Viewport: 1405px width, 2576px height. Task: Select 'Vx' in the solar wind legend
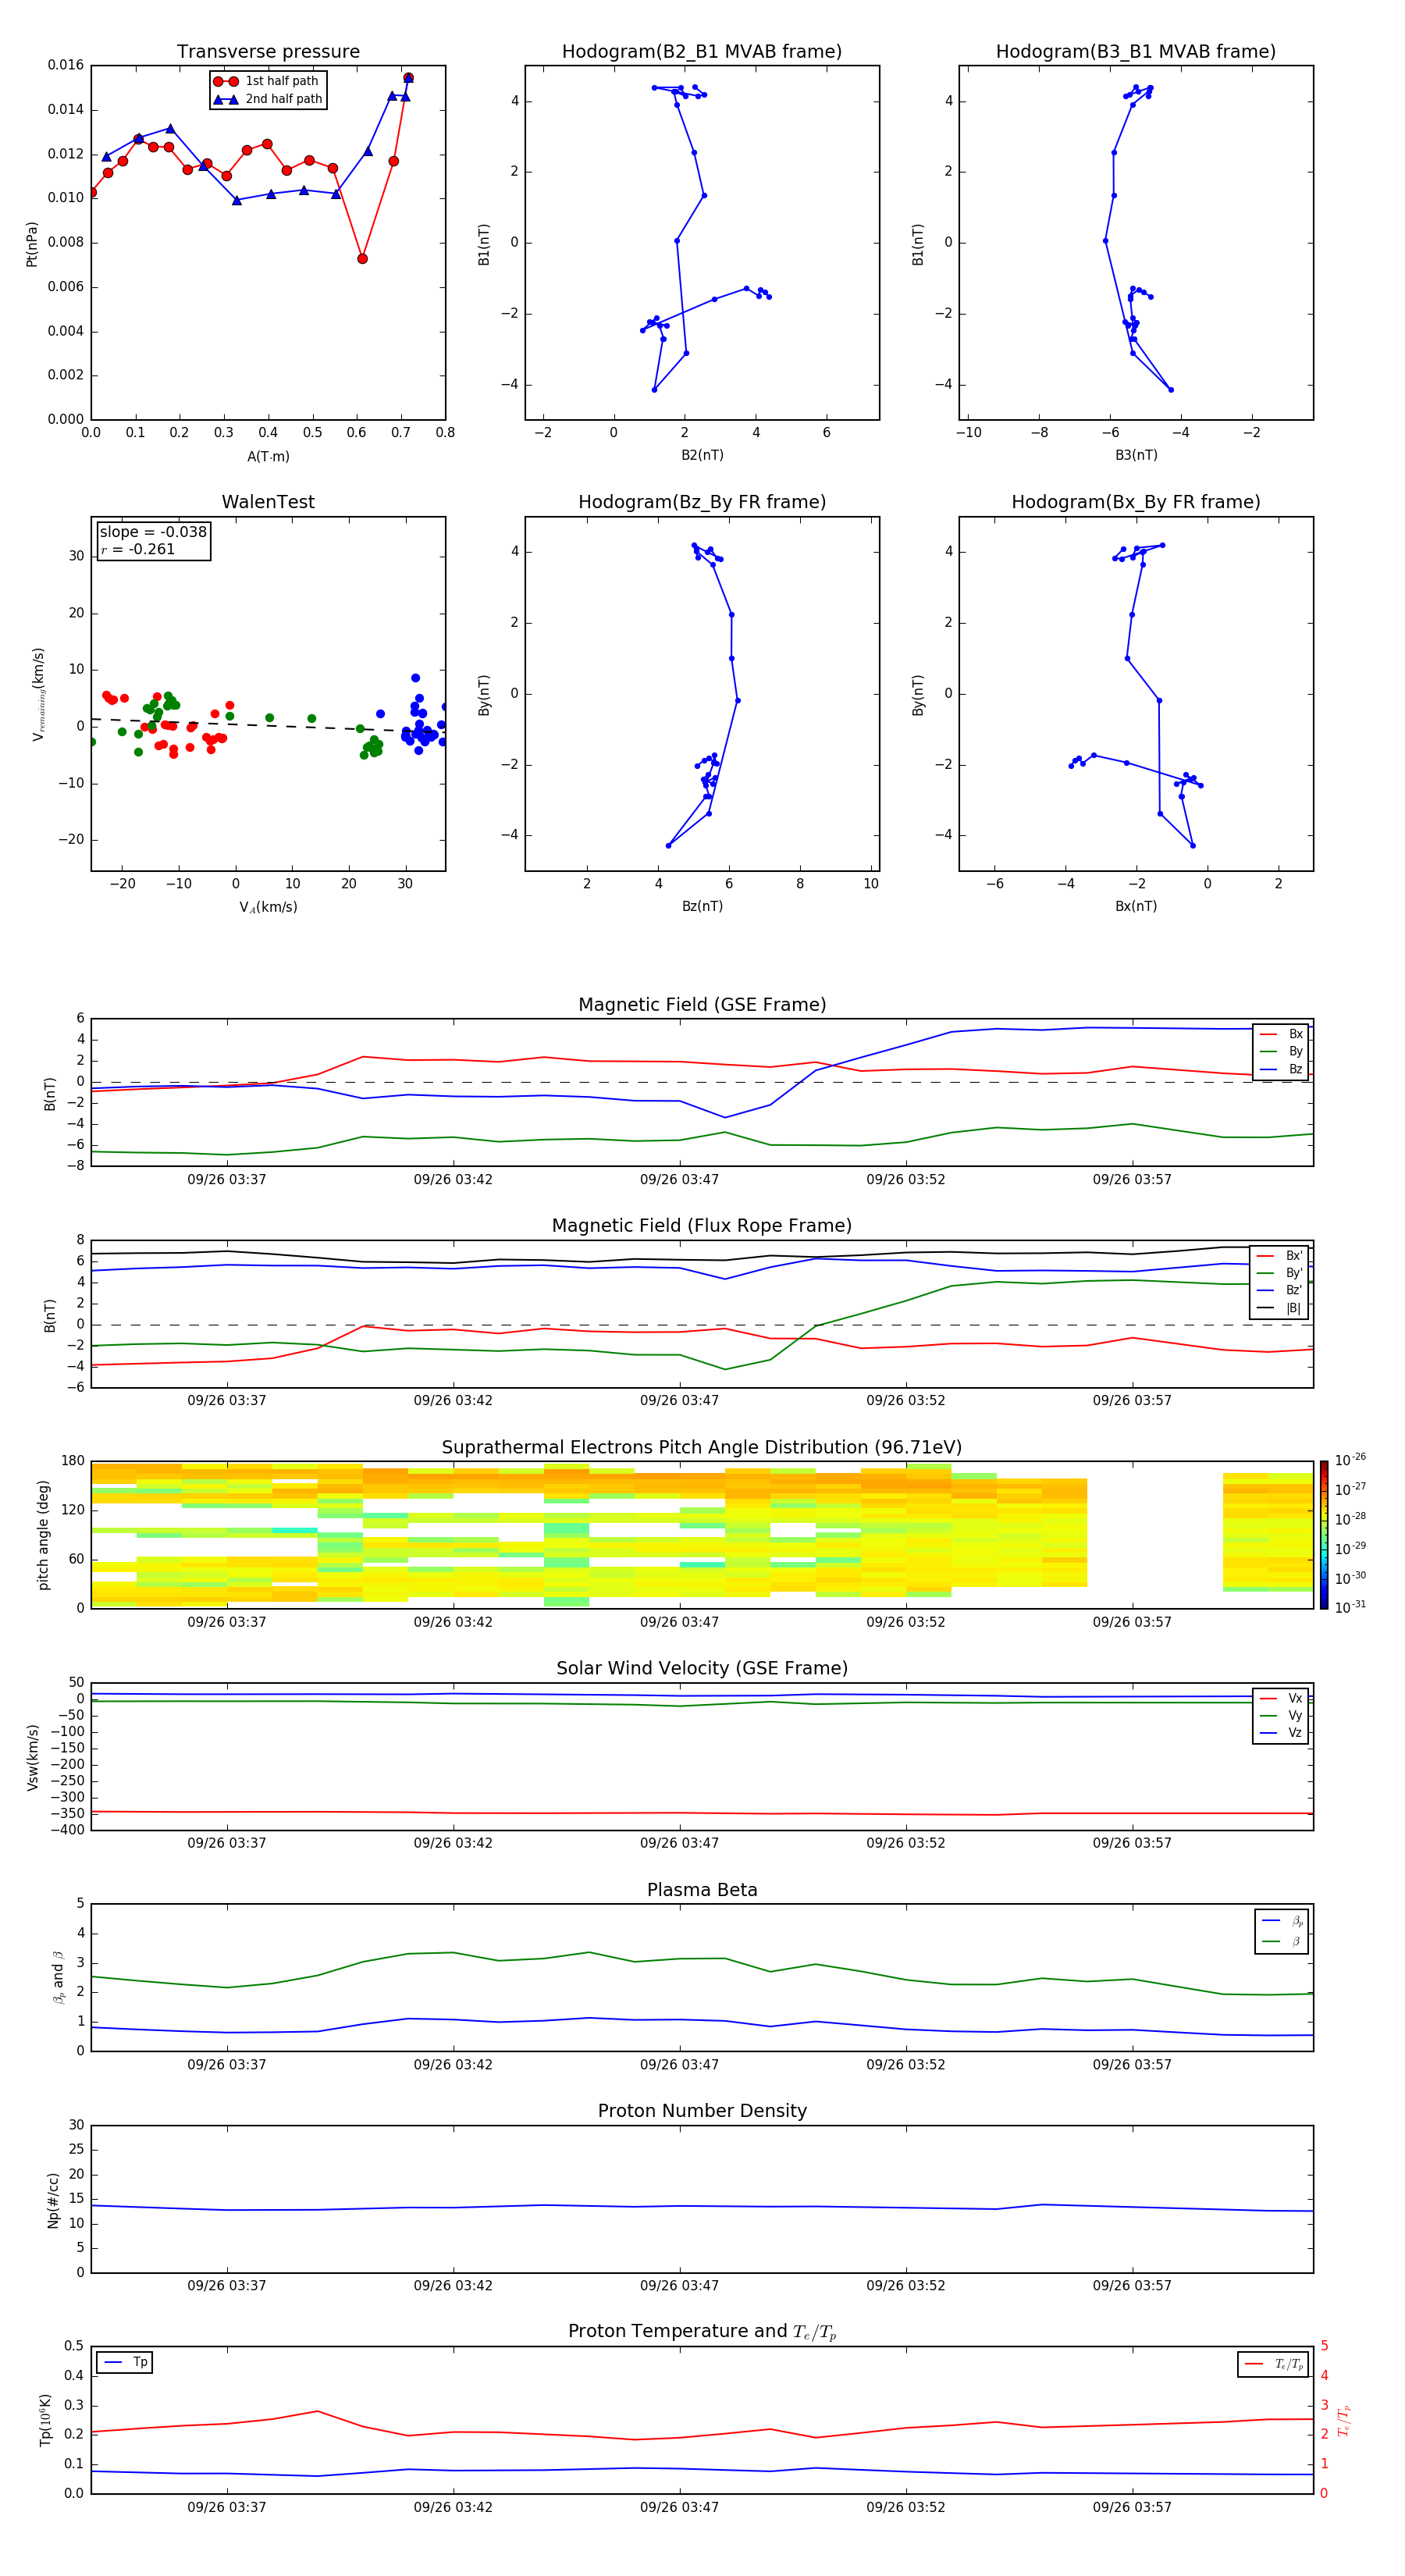click(x=1281, y=1698)
